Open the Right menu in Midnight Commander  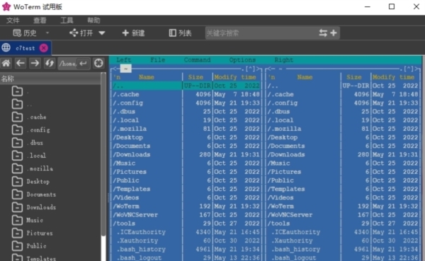(x=284, y=60)
